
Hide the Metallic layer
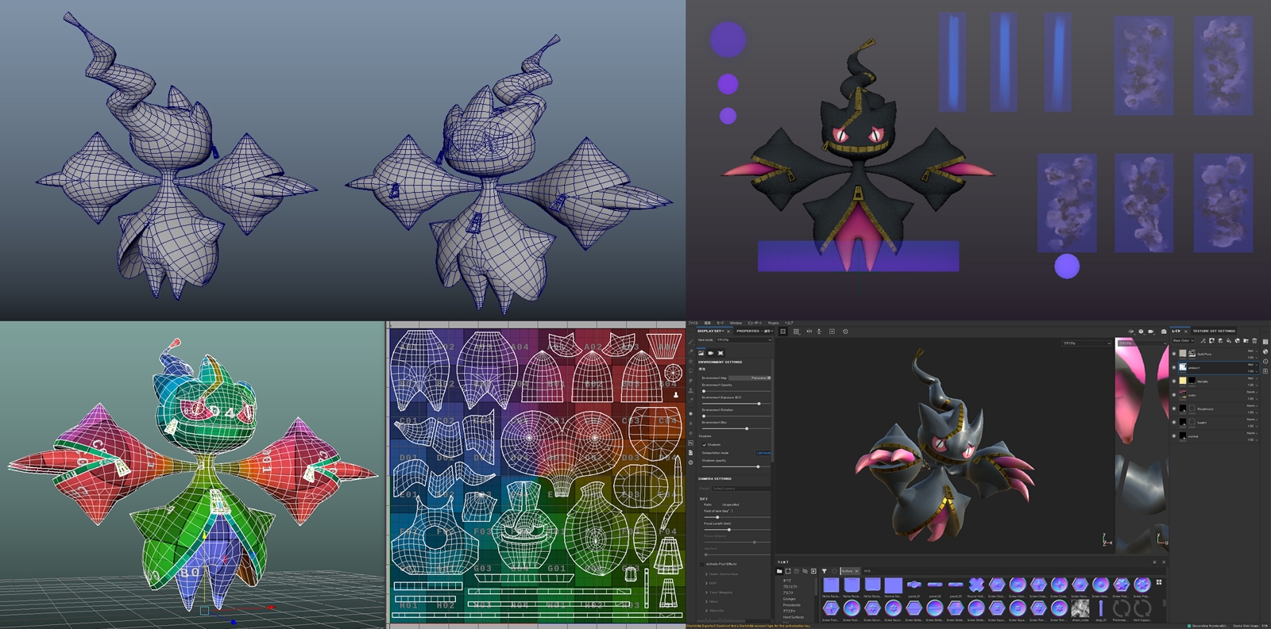[x=1174, y=381]
